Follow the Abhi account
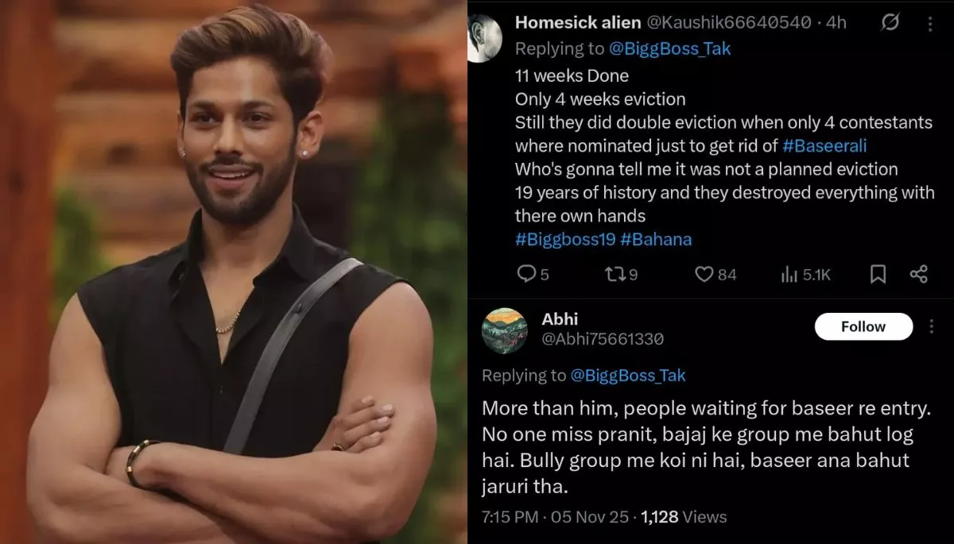The image size is (954, 544). click(863, 326)
